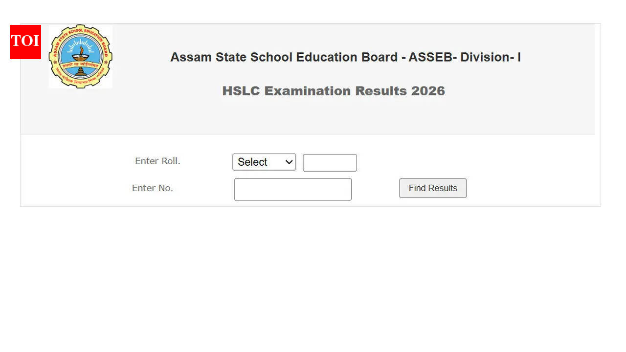The image size is (626, 352).
Task: Click the red TOI logo
Action: (x=25, y=42)
